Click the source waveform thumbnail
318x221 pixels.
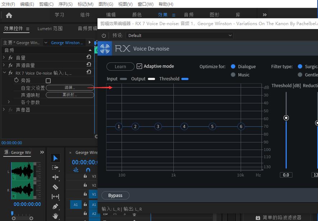(22, 180)
